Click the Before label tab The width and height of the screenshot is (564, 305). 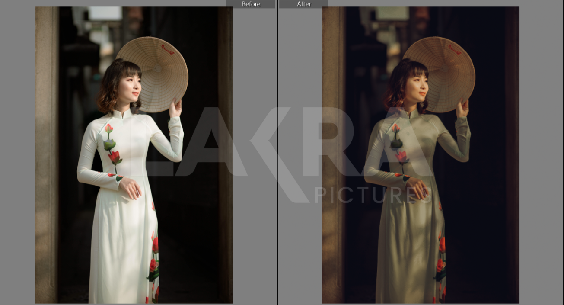pyautogui.click(x=251, y=4)
